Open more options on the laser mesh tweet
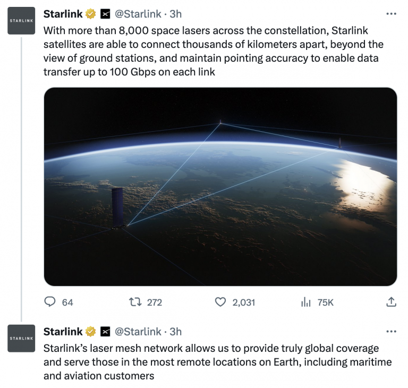This screenshot has height=388, width=408. (x=391, y=332)
